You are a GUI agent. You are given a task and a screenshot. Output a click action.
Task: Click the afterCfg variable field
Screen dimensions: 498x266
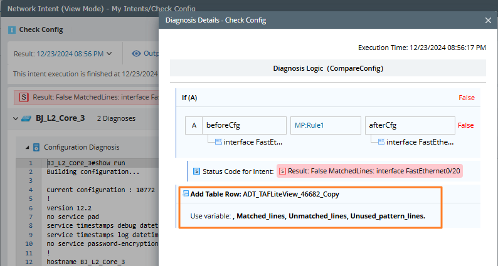tap(410, 125)
